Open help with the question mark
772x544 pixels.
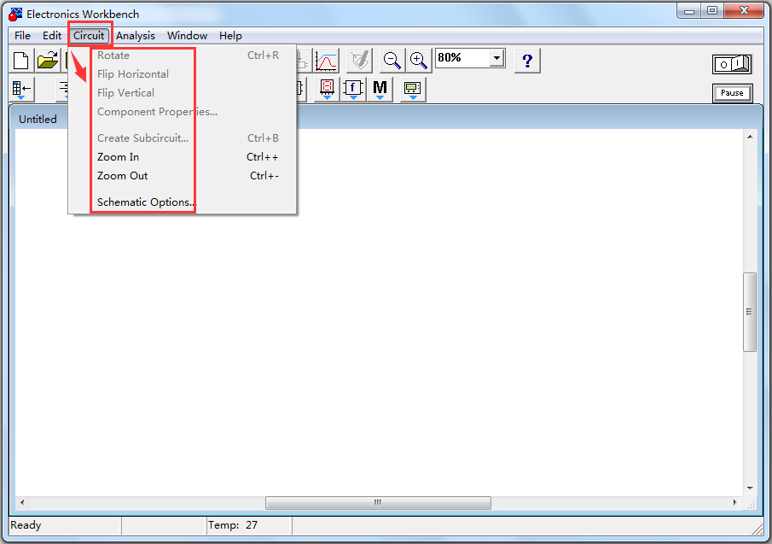[527, 61]
